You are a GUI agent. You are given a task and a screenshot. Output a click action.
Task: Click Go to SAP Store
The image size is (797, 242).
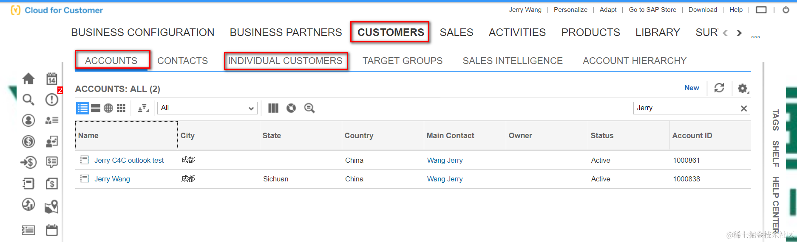(652, 10)
